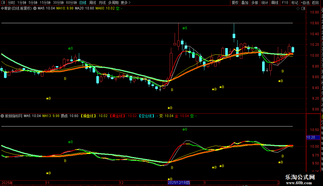This screenshot has height=186, width=323.
Task: Click the panel toggle icon in main chart corner
Action: pos(303,8)
